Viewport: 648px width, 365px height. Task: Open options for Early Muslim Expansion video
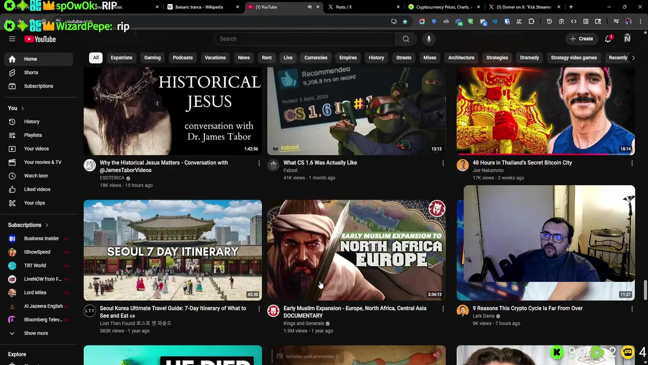443,309
